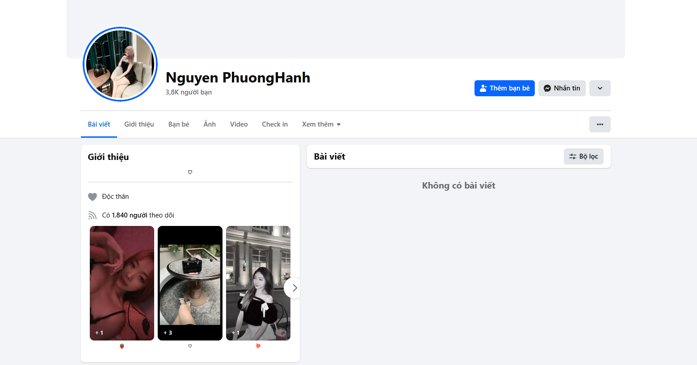The image size is (697, 365).
Task: Click the Thêm bạn bè button
Action: click(x=504, y=88)
